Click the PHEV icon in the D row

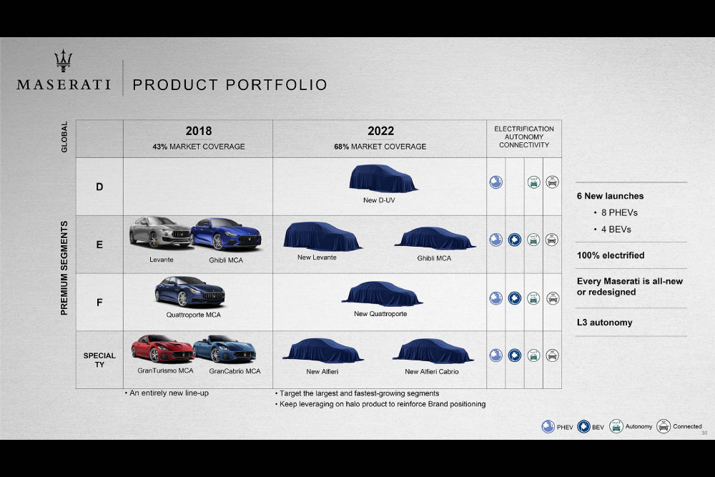pyautogui.click(x=495, y=182)
